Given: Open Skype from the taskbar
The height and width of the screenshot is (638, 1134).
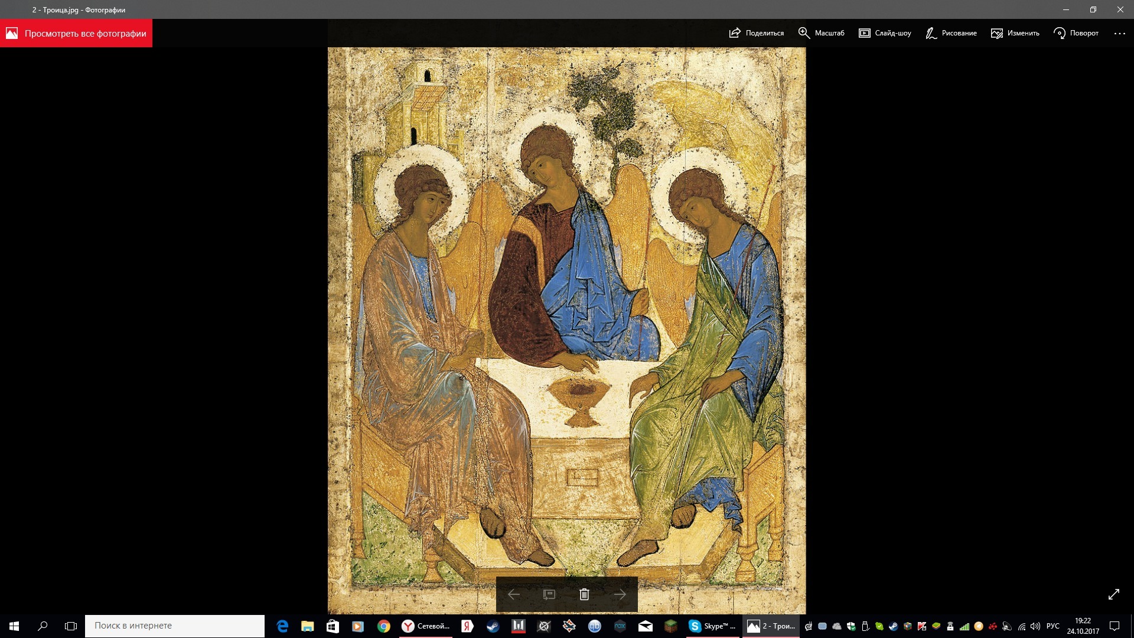Looking at the screenshot, I should click(712, 626).
